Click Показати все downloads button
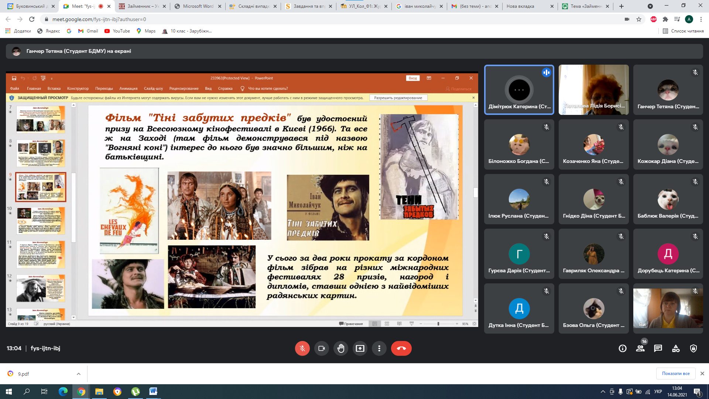Screen dimensions: 709x399 [x=676, y=374]
